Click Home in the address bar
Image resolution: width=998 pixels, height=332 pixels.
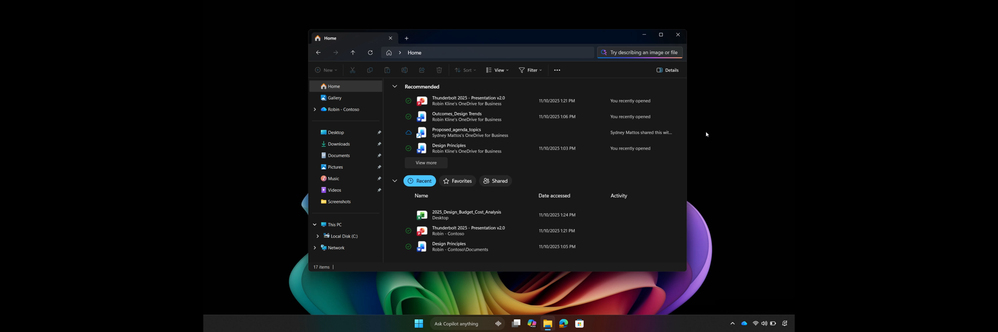pyautogui.click(x=414, y=53)
